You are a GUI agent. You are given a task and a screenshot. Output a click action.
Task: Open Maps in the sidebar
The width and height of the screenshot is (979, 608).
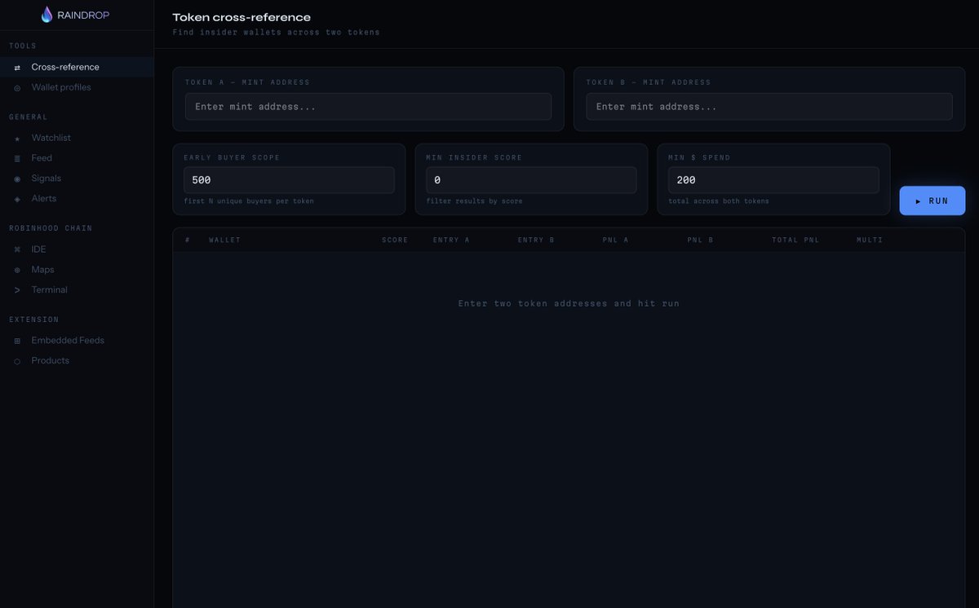point(77,269)
